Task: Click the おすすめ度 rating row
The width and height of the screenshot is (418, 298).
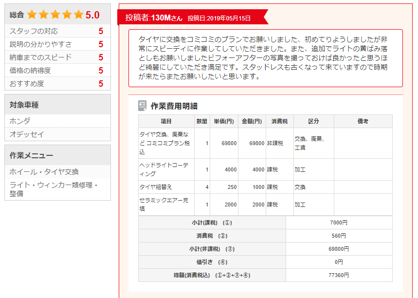Action: 57,84
